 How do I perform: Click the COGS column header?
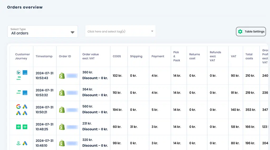[117, 56]
